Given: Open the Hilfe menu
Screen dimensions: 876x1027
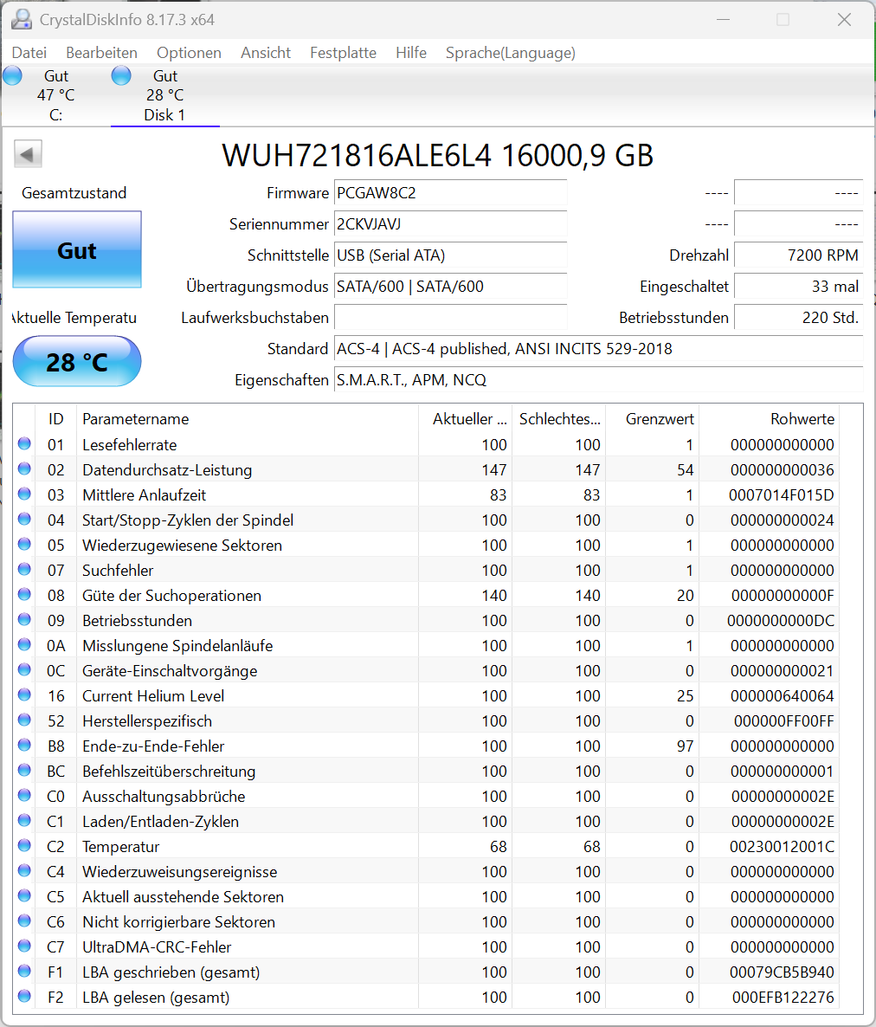Looking at the screenshot, I should 411,53.
